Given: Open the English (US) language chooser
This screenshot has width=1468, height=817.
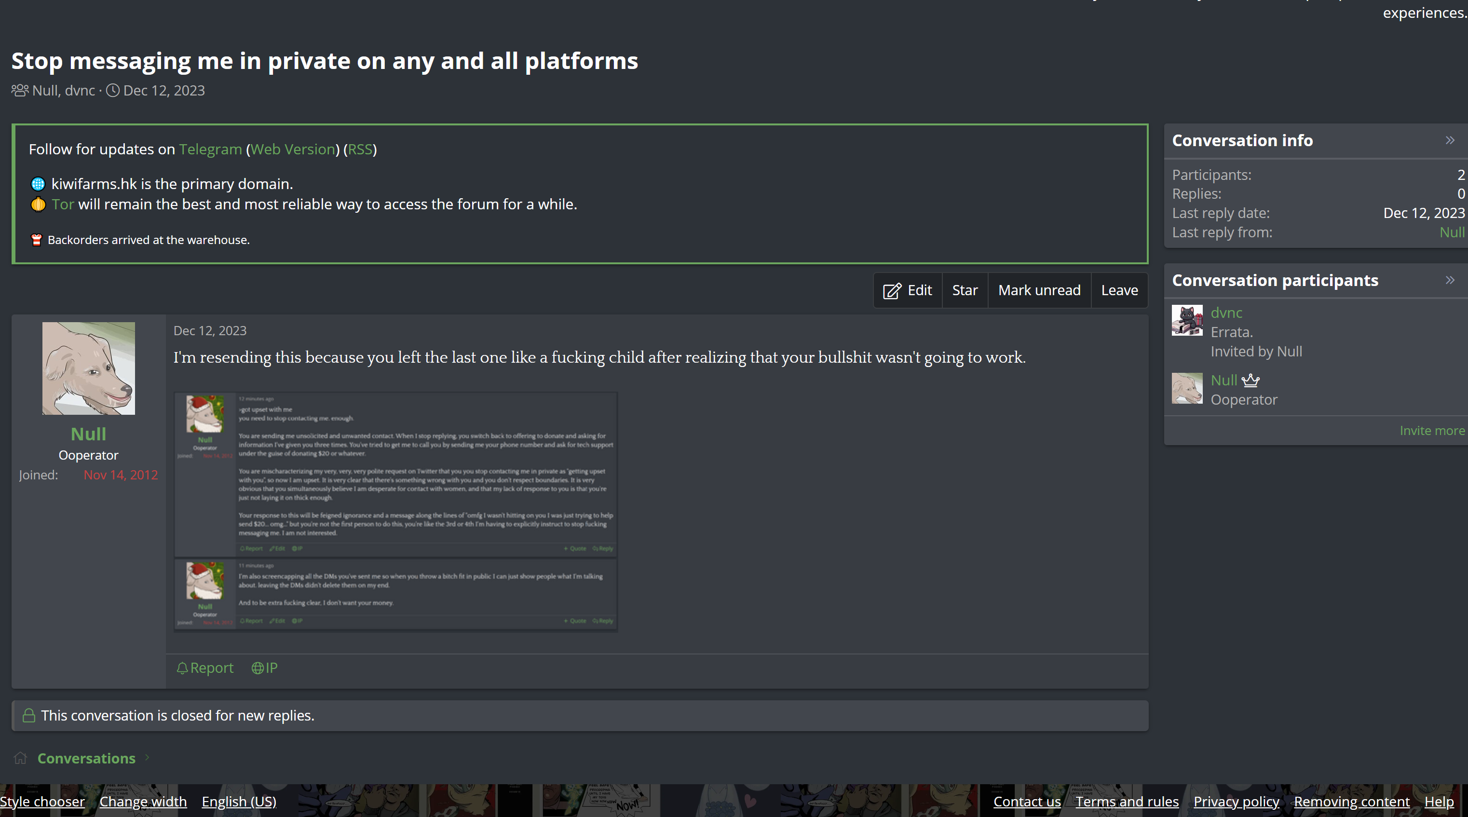Looking at the screenshot, I should click(x=239, y=802).
